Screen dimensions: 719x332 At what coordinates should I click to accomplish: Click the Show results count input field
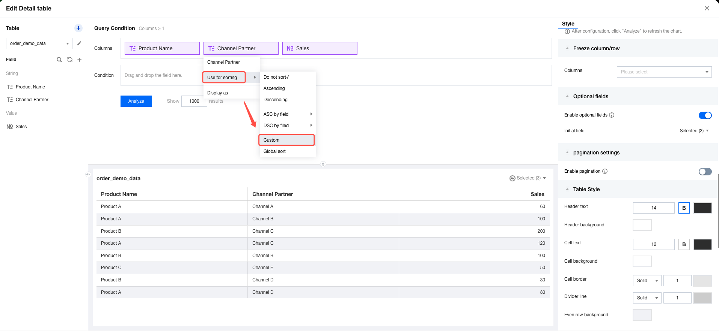click(x=194, y=101)
